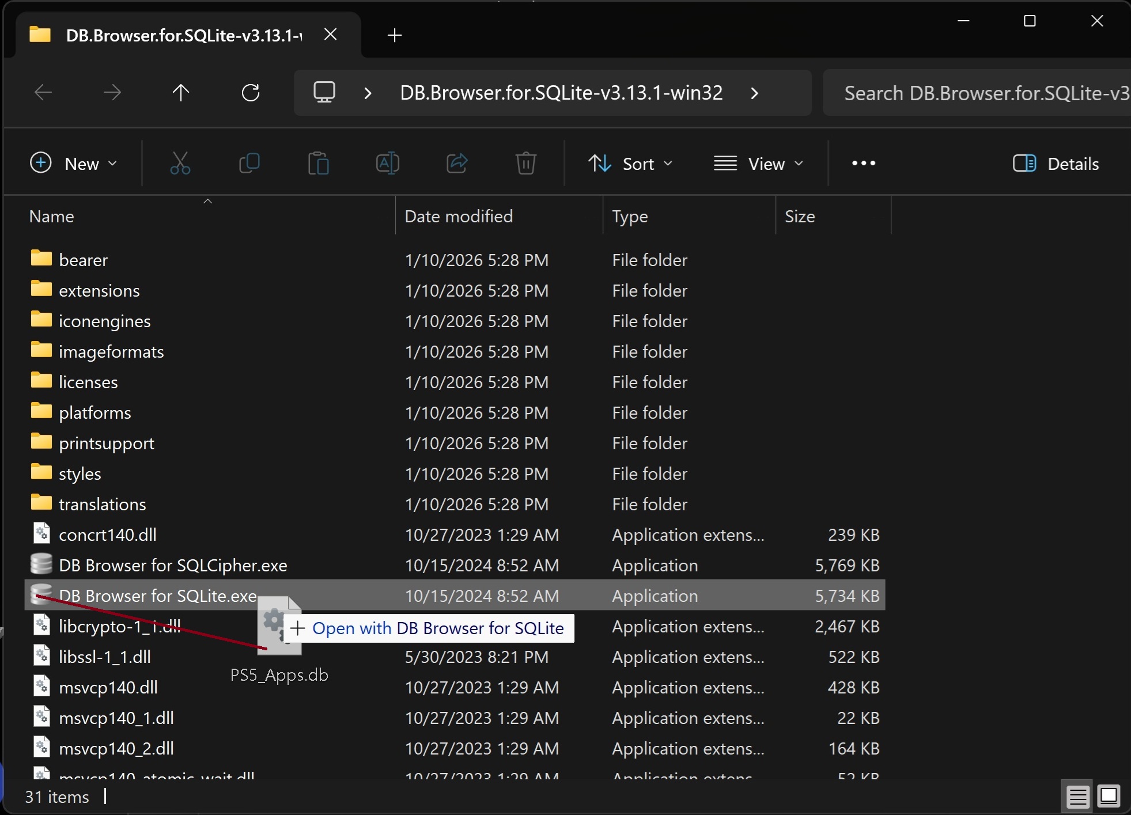
Task: Select the extensions folder icon
Action: (x=41, y=289)
